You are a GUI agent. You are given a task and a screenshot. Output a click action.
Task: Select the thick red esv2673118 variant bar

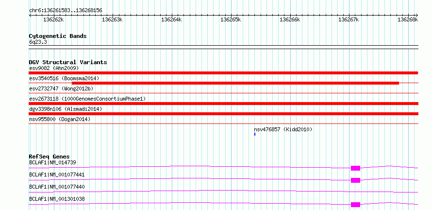tap(223, 104)
